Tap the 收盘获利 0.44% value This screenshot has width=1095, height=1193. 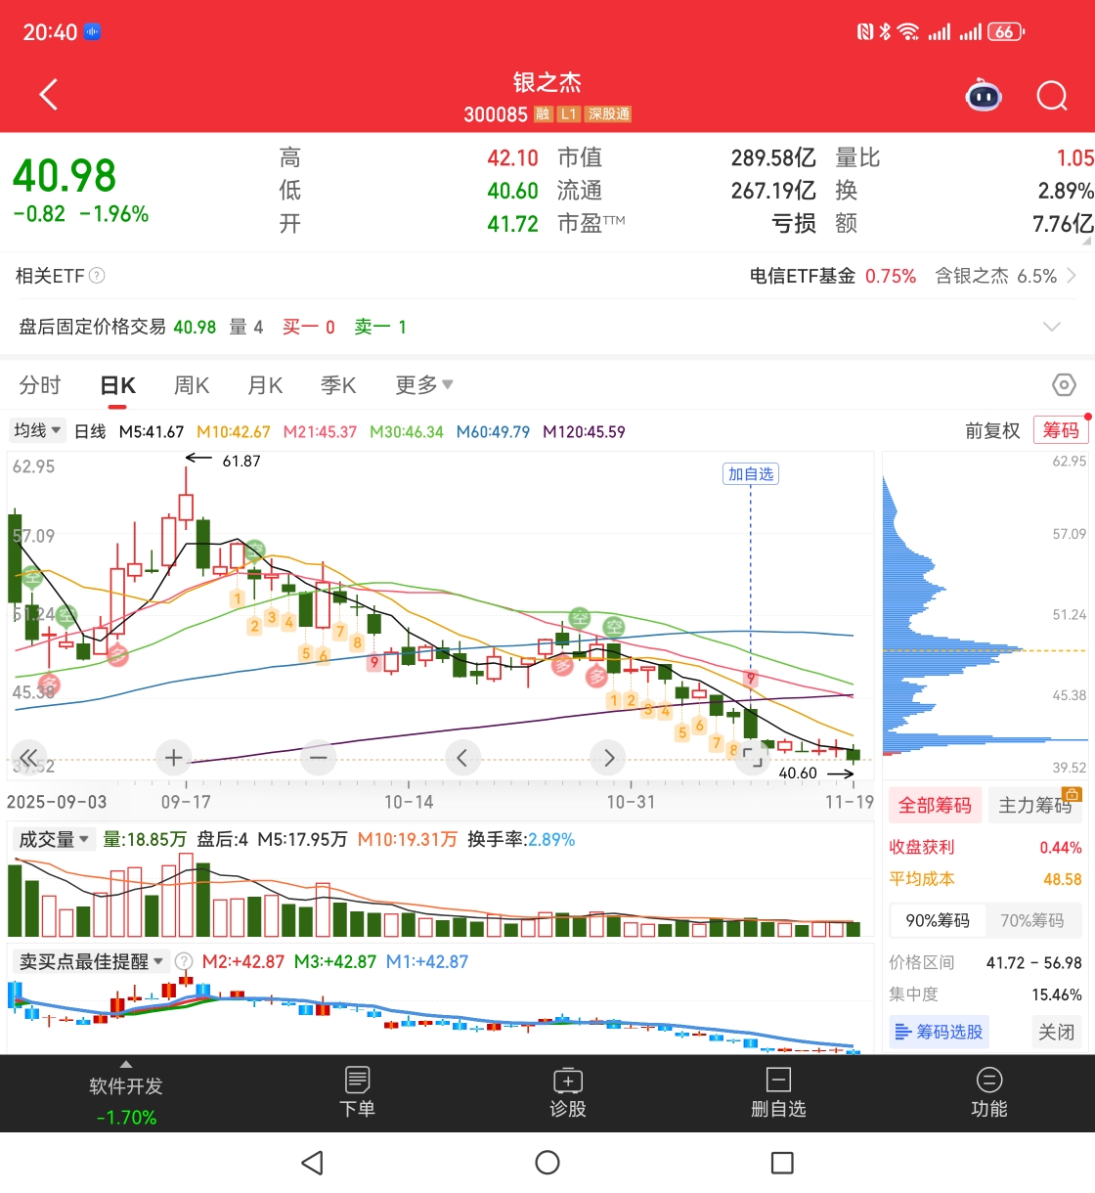pos(1060,847)
